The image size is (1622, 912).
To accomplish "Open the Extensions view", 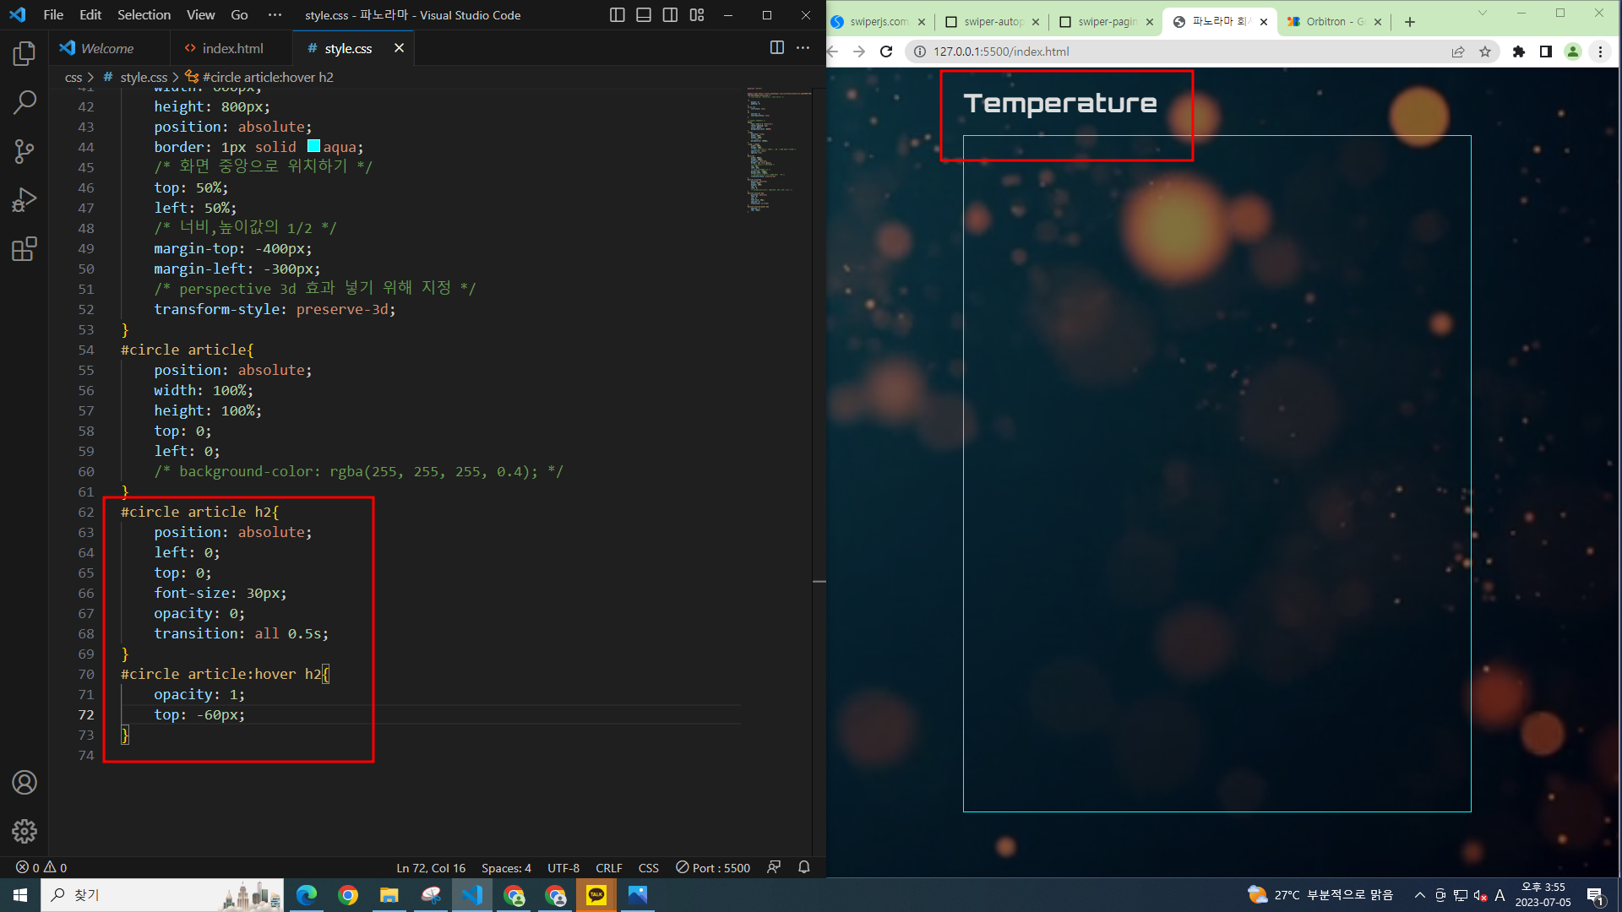I will point(24,249).
